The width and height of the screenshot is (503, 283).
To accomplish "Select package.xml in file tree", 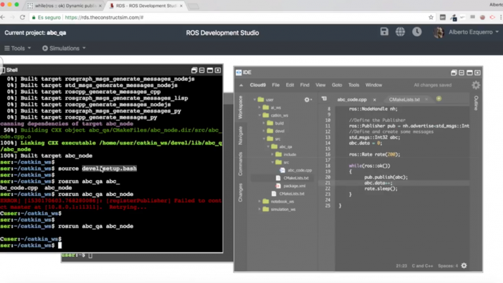I will [294, 186].
